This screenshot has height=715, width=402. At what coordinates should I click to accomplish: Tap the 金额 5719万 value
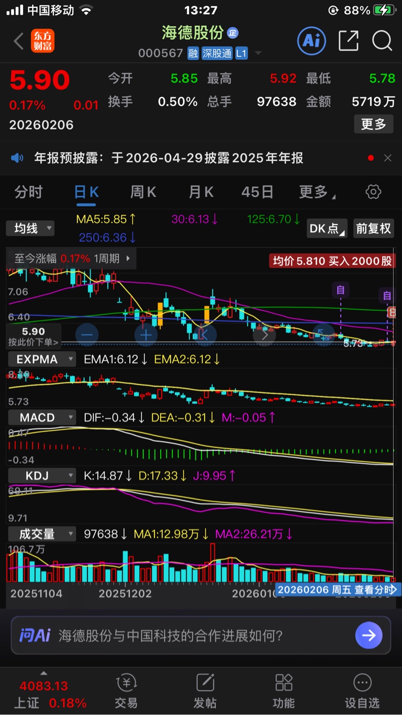pos(373,102)
